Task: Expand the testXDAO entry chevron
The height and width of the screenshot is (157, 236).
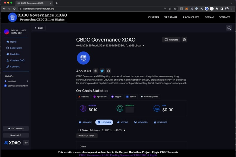Action: (28, 81)
